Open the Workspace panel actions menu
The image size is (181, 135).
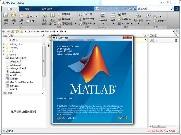tap(176, 36)
